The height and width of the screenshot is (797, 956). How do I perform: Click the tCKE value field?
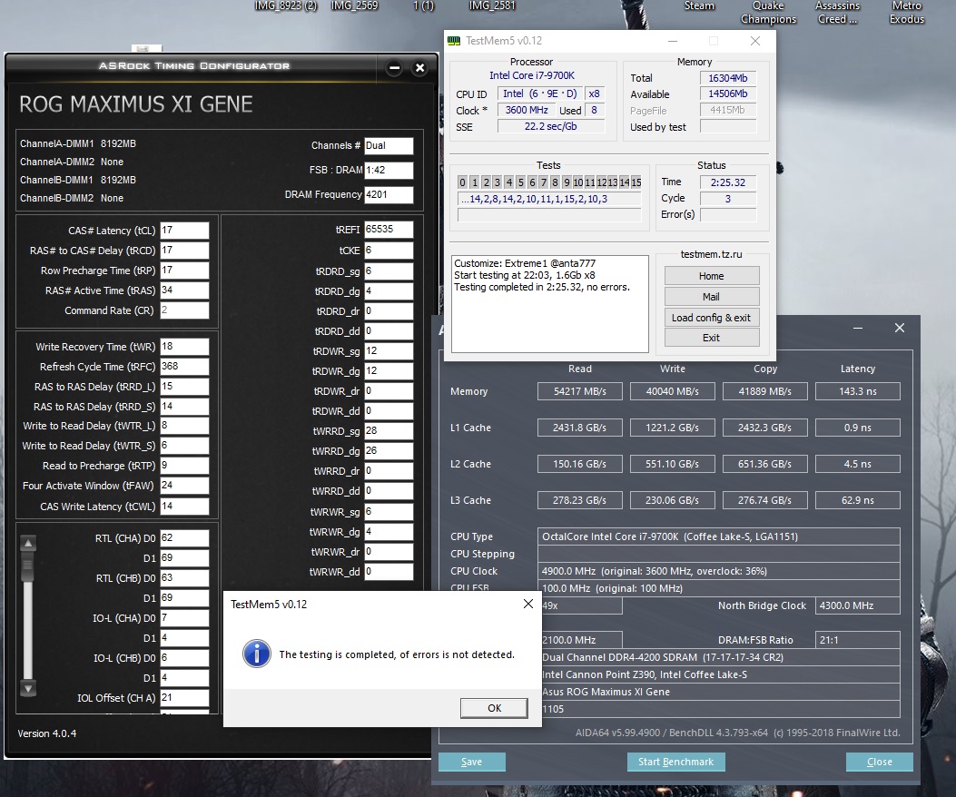click(389, 251)
